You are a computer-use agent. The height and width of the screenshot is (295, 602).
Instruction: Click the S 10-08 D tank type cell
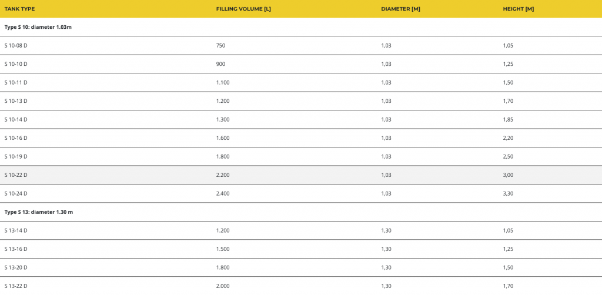[x=16, y=45]
